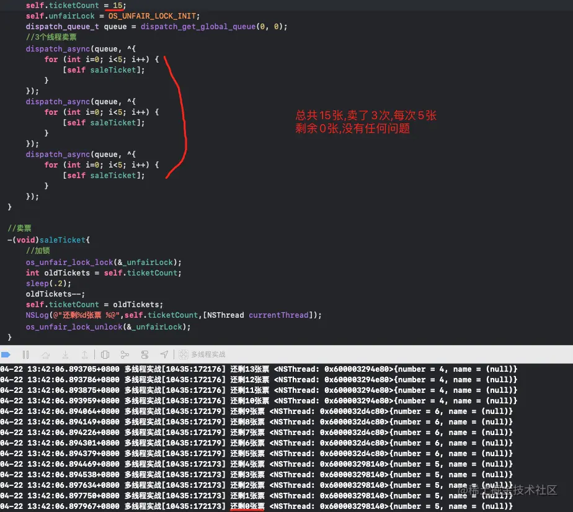Click console log line 还剩8张票
This screenshot has height=512, width=573.
tap(257, 422)
